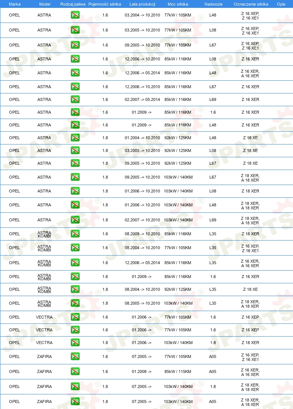Select production dates 08.2009 -> 10.2010
293x409 pixels.
(x=142, y=234)
